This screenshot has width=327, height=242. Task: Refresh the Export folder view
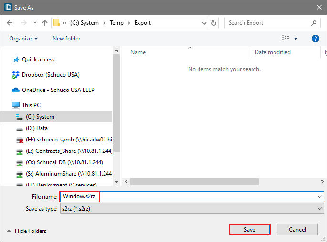[x=214, y=23]
